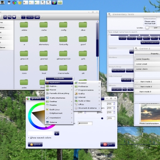The height and width of the screenshot is (160, 160).
Task: Open Strumenti di sistema submenu entry
Action: point(87,108)
